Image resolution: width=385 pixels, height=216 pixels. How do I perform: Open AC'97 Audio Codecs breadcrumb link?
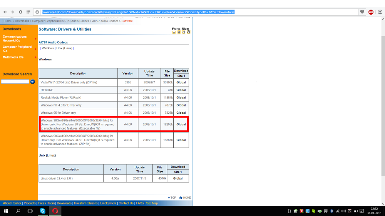point(105,21)
